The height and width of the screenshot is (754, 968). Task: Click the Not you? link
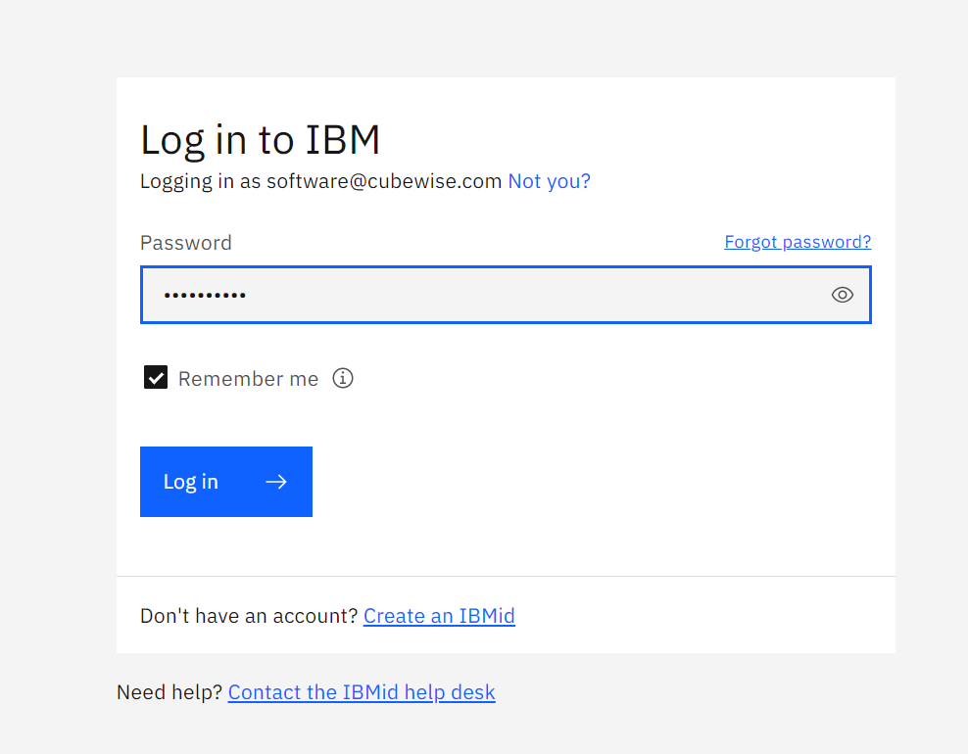(549, 181)
